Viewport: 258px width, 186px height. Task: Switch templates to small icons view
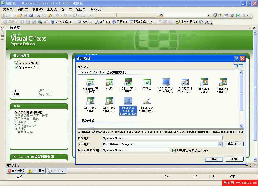(241, 66)
